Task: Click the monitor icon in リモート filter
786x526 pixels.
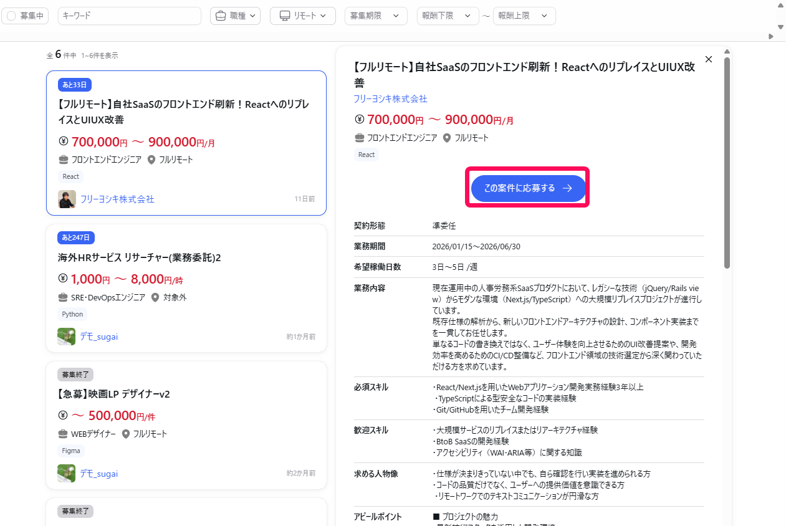Action: (285, 16)
